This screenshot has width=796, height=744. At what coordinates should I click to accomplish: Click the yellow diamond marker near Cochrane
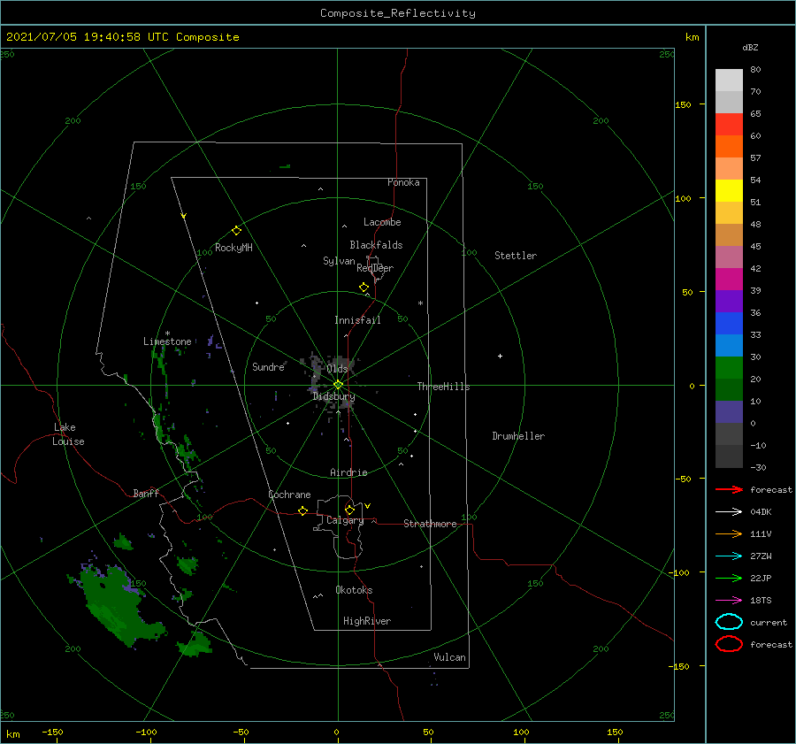(302, 510)
